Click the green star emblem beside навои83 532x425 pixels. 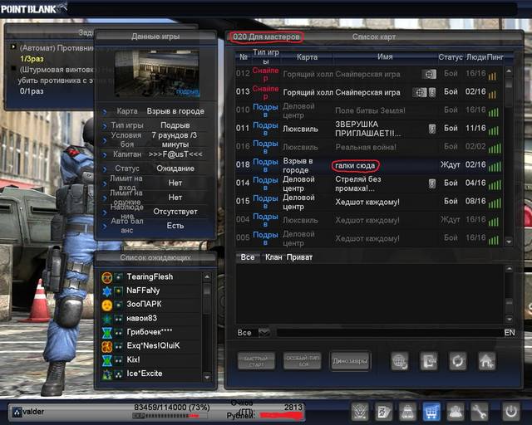click(107, 319)
